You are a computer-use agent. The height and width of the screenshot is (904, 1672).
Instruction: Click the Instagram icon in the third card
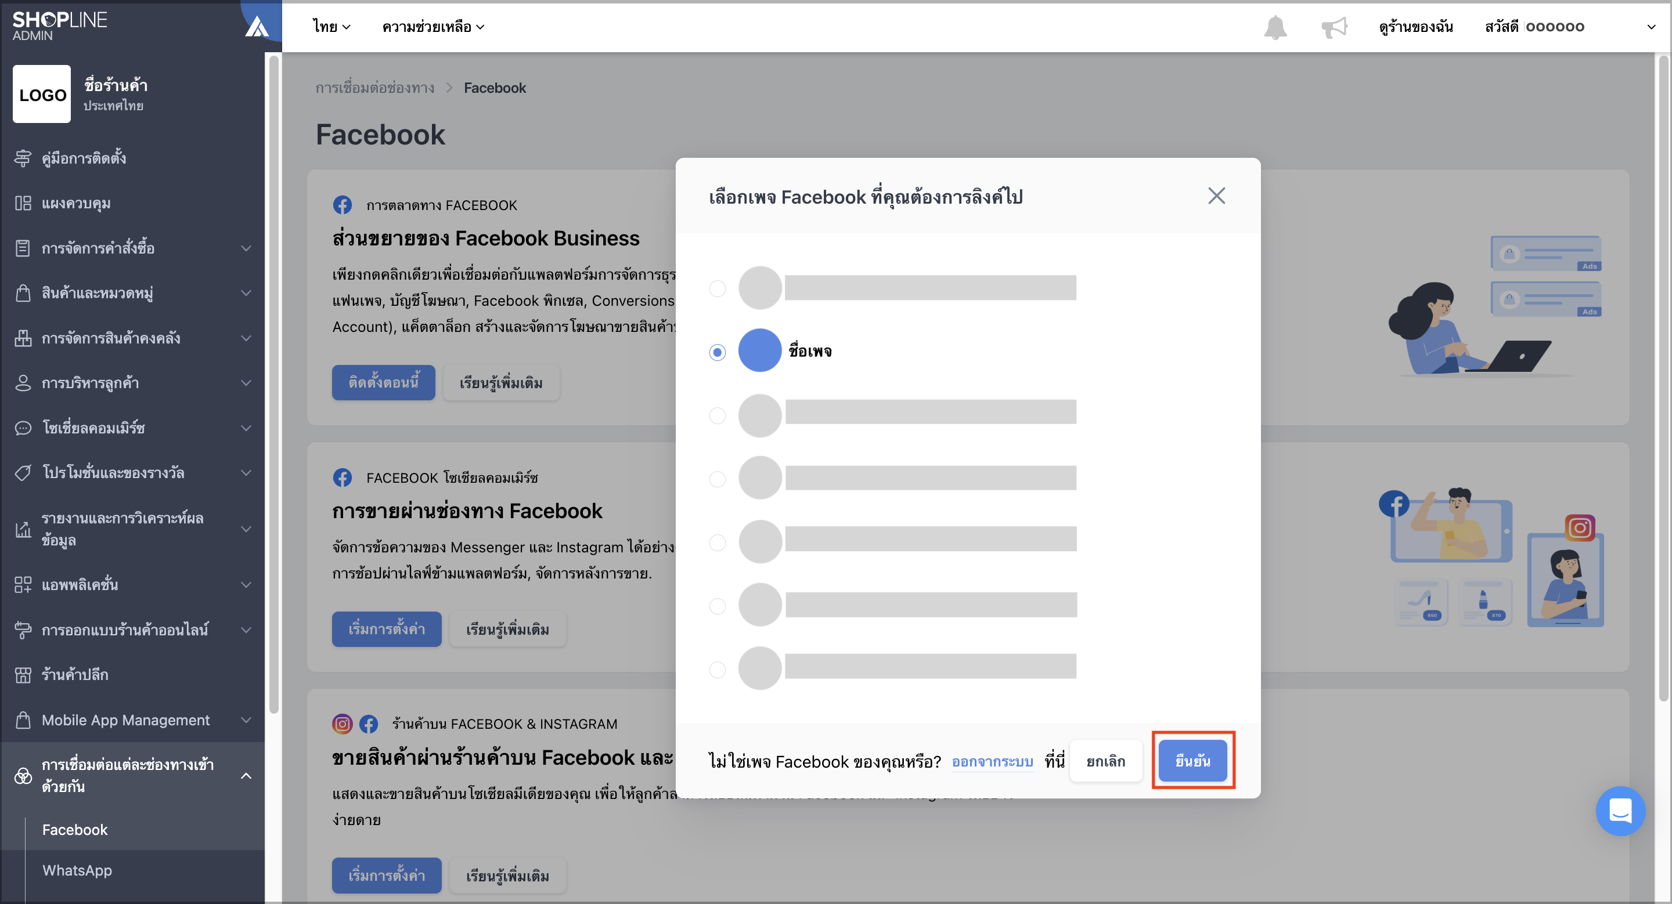342,724
